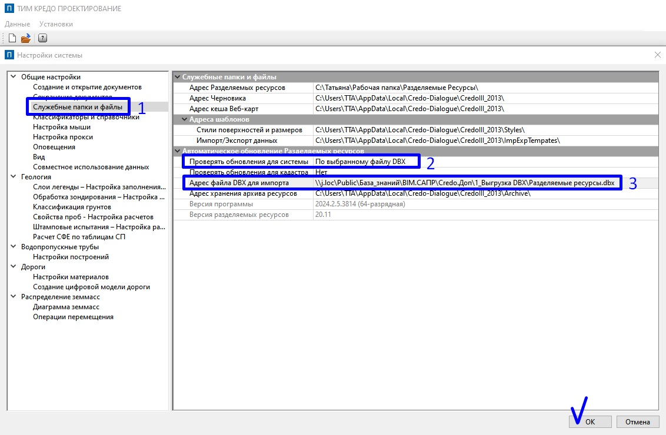Collapse the Распределение земмасс tree node
The width and height of the screenshot is (666, 435).
click(14, 297)
